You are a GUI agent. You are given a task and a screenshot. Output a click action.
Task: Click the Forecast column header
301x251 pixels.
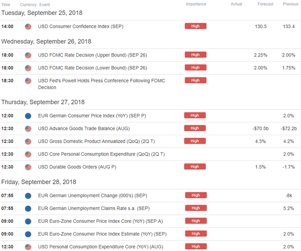tap(265, 4)
